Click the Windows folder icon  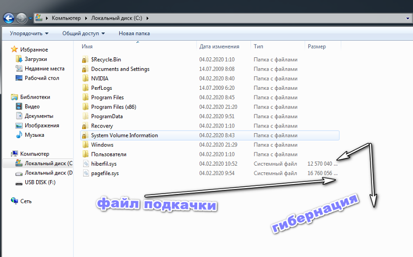[85, 144]
